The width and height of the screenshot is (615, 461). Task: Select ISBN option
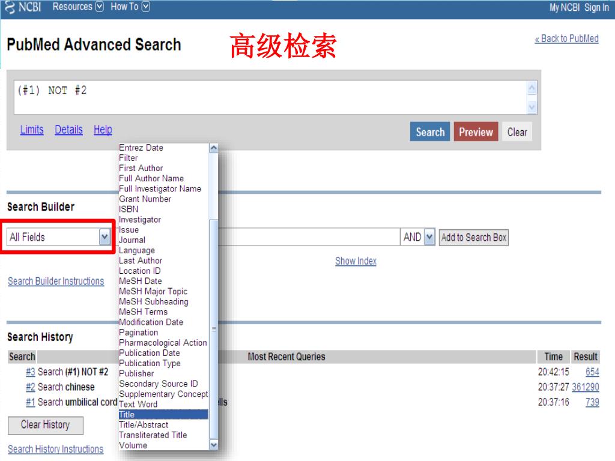coord(163,209)
